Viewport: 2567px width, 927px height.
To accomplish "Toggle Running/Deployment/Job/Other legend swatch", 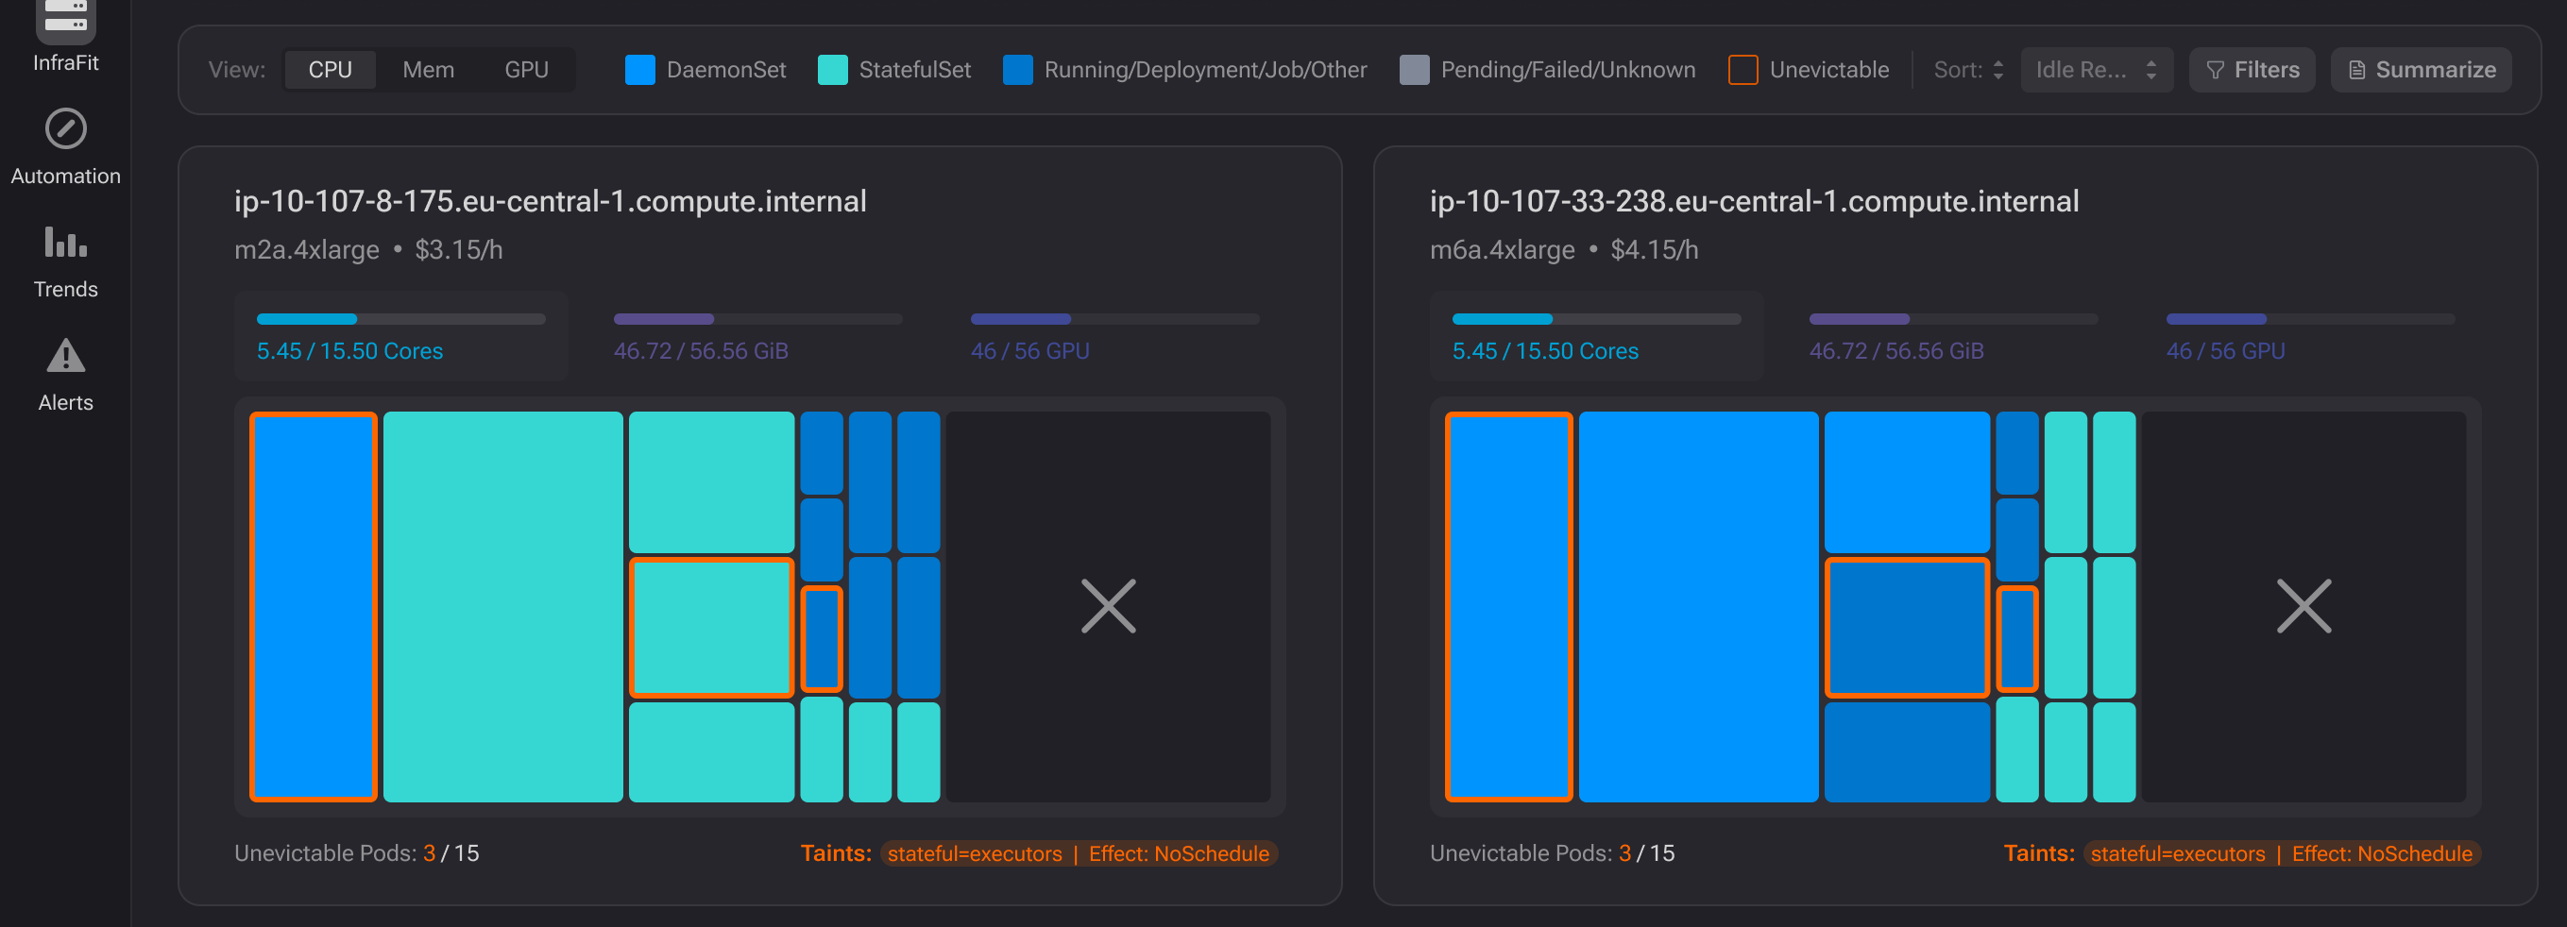I will click(x=1017, y=70).
